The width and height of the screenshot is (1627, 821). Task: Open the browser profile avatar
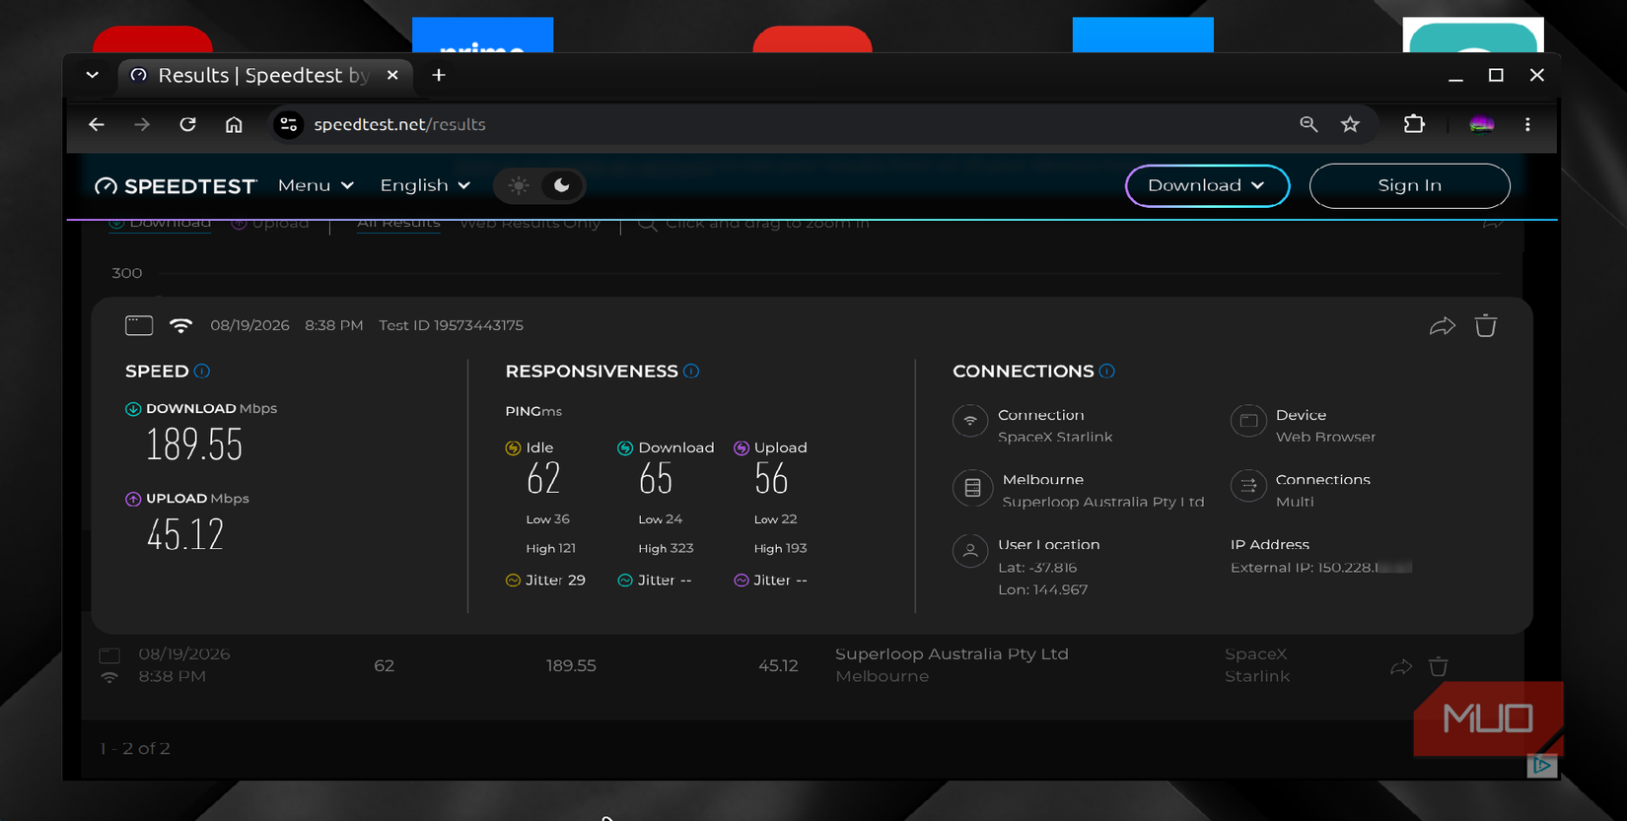click(1481, 124)
